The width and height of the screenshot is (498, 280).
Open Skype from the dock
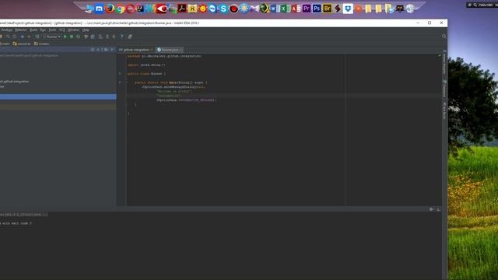[223, 9]
